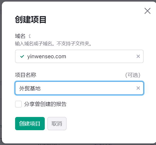Clear the 外贸基地 project name field

tap(138, 88)
